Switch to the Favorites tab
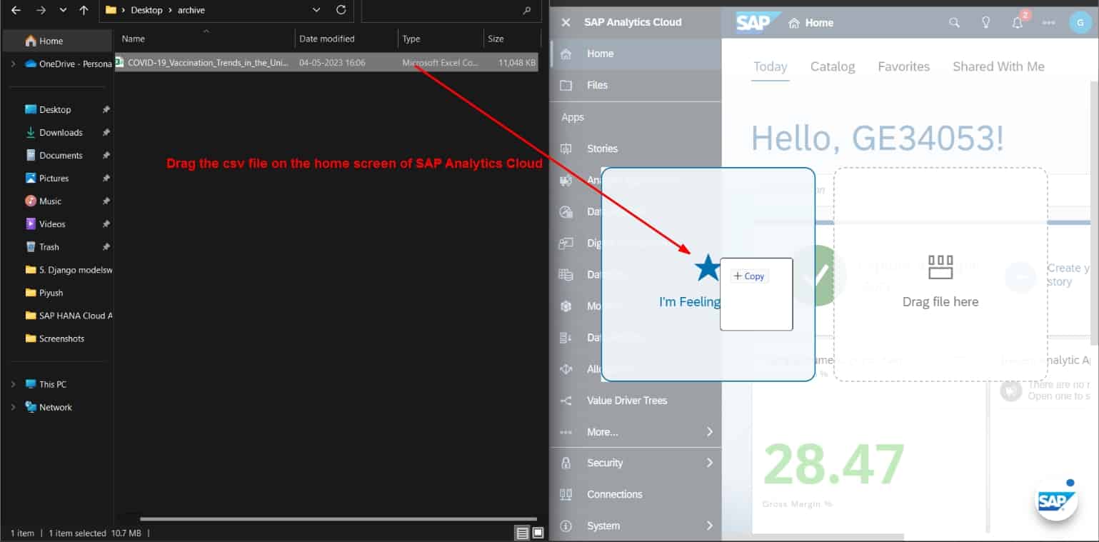1099x542 pixels. (903, 66)
